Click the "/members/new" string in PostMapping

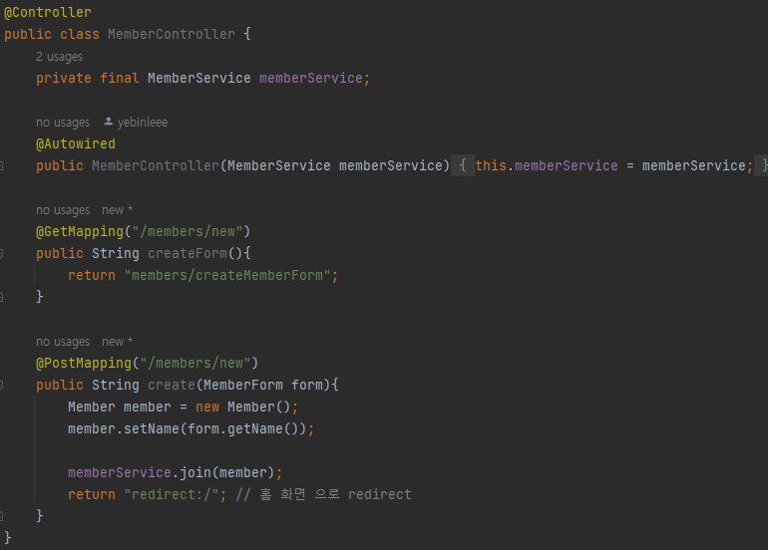click(195, 363)
